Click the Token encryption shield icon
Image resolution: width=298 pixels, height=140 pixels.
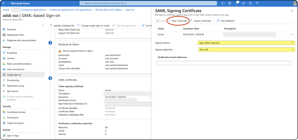pyautogui.click(x=4, y=123)
